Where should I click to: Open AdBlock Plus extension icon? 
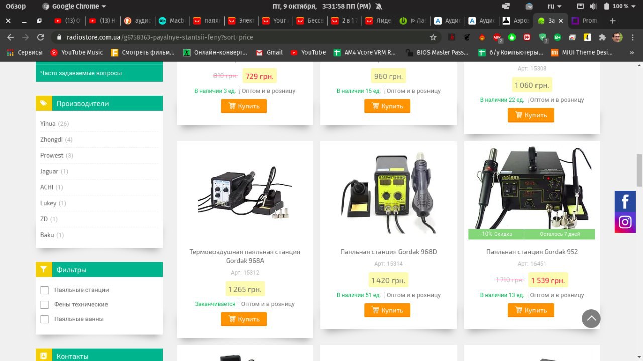[x=497, y=37]
